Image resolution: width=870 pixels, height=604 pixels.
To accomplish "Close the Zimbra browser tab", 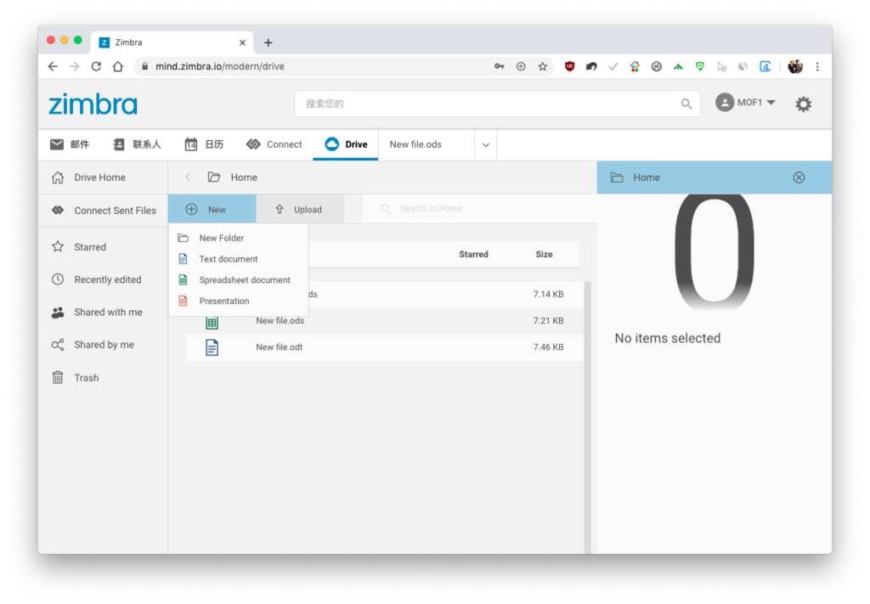I will tap(242, 42).
